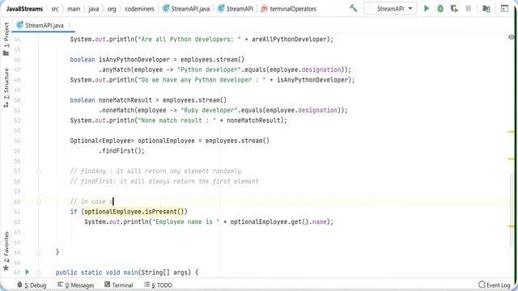Click "Employee name is " string on line 62
This screenshot has width=518, height=291.
(x=185, y=221)
